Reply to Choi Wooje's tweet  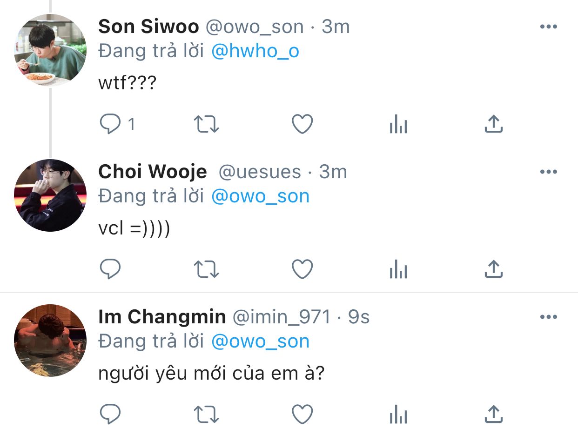point(110,269)
